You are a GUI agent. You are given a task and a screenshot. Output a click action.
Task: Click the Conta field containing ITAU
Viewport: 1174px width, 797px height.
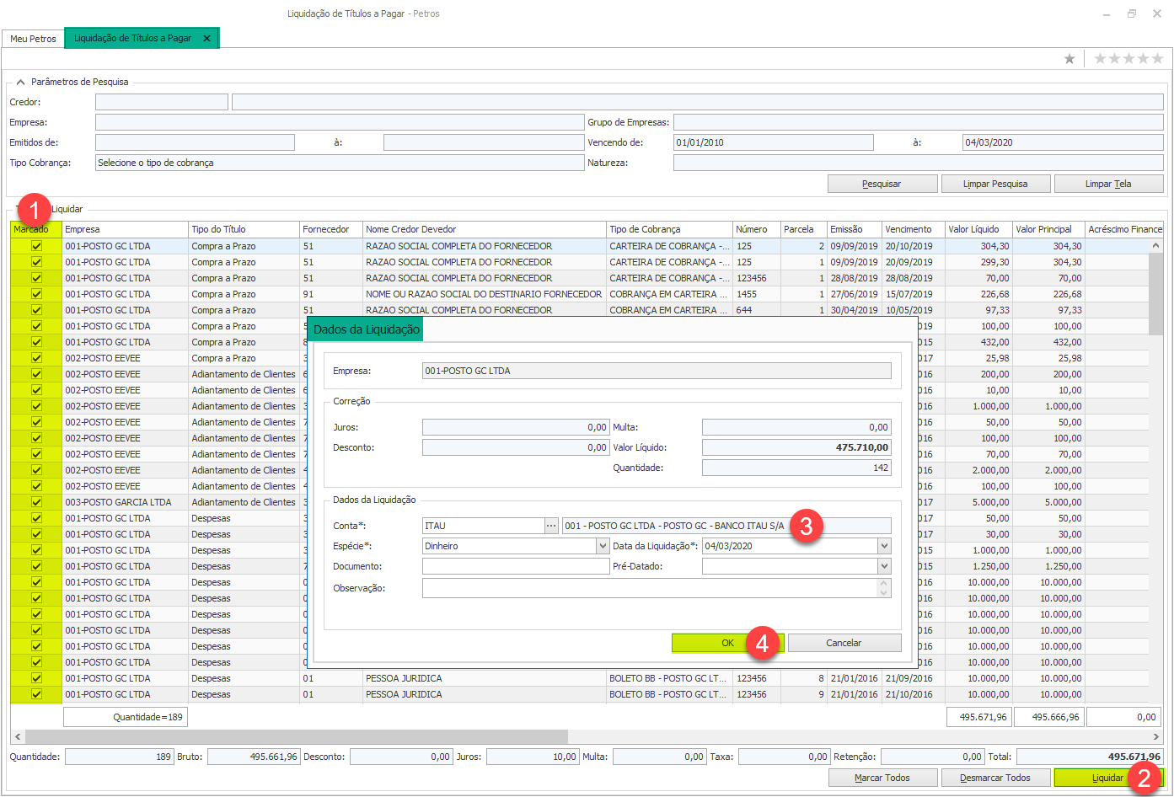[483, 526]
